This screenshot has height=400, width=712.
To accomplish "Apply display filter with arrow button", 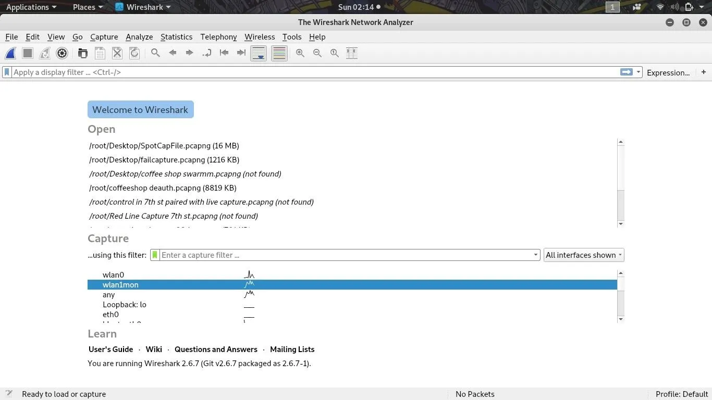I will 626,72.
